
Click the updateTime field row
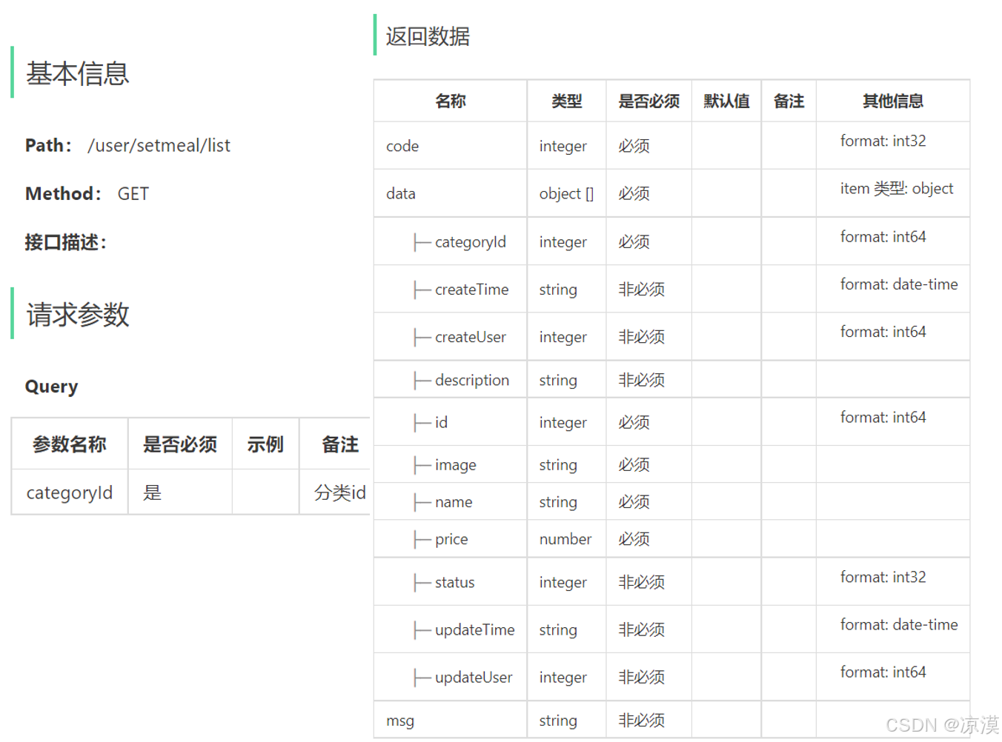[x=671, y=629]
